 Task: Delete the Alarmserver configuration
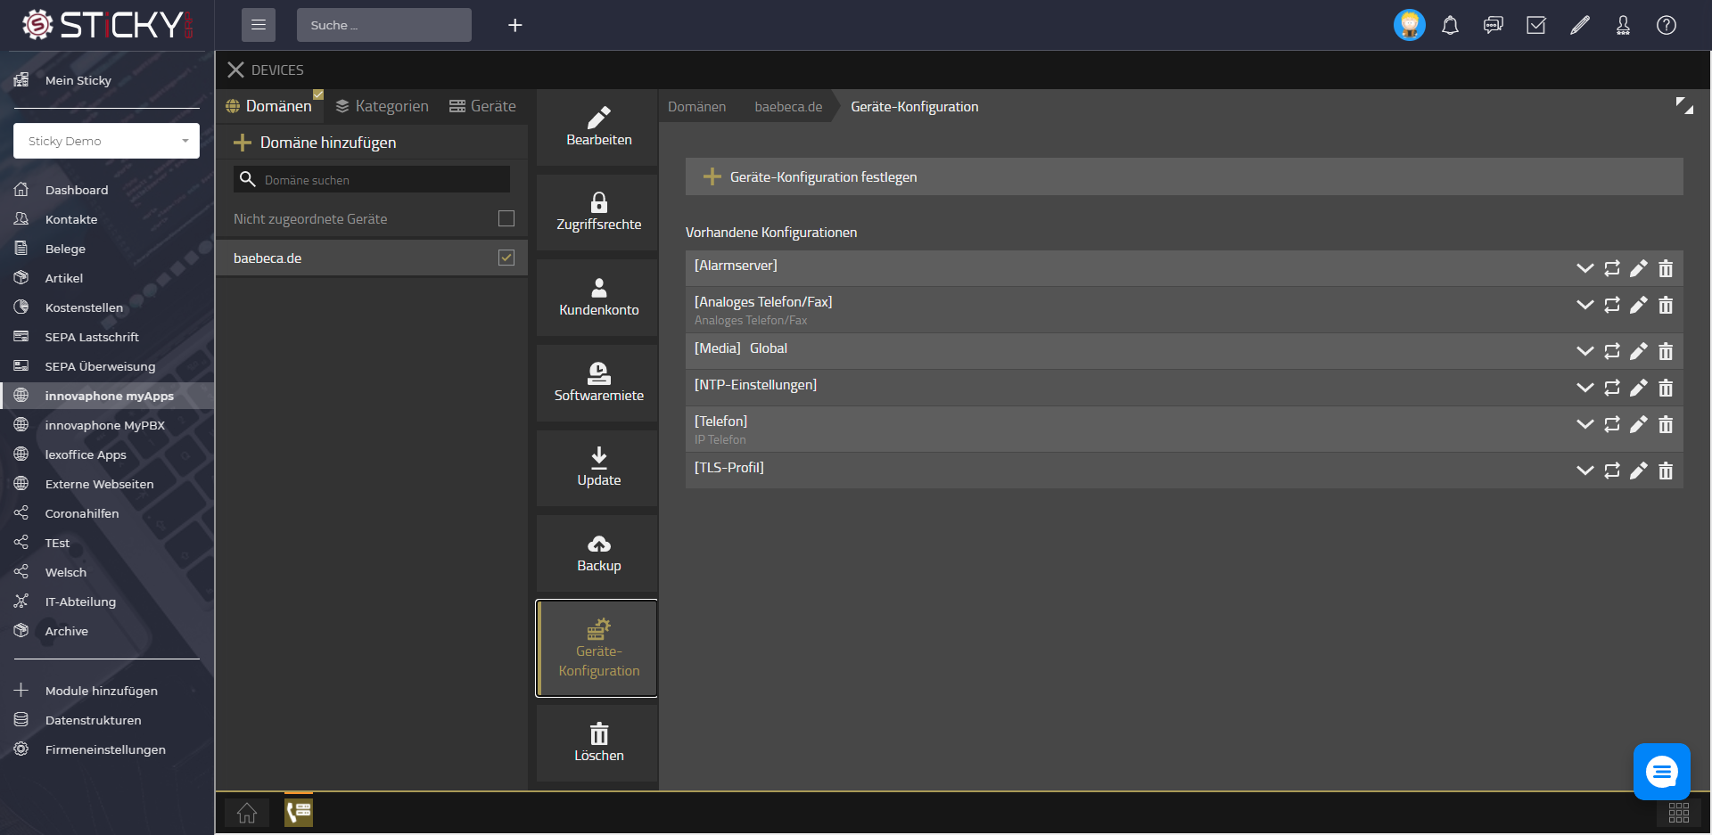coord(1666,268)
